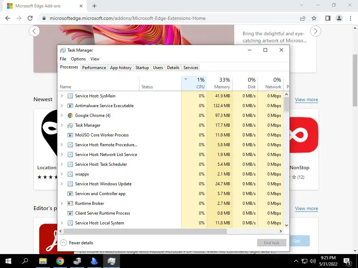Switch to the Users tab

(x=158, y=68)
